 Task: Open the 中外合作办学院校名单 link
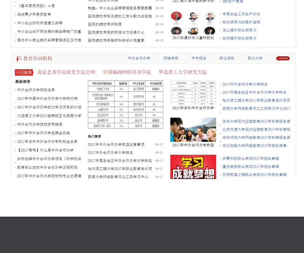(x=36, y=90)
